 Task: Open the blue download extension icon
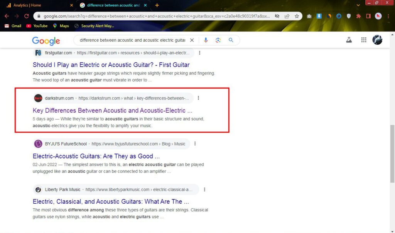tap(319, 16)
